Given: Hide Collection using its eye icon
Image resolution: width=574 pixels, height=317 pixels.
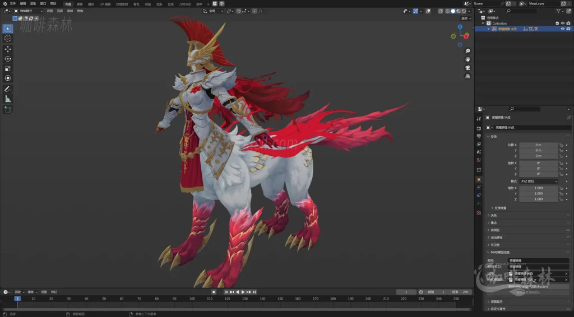Looking at the screenshot, I should 563,23.
